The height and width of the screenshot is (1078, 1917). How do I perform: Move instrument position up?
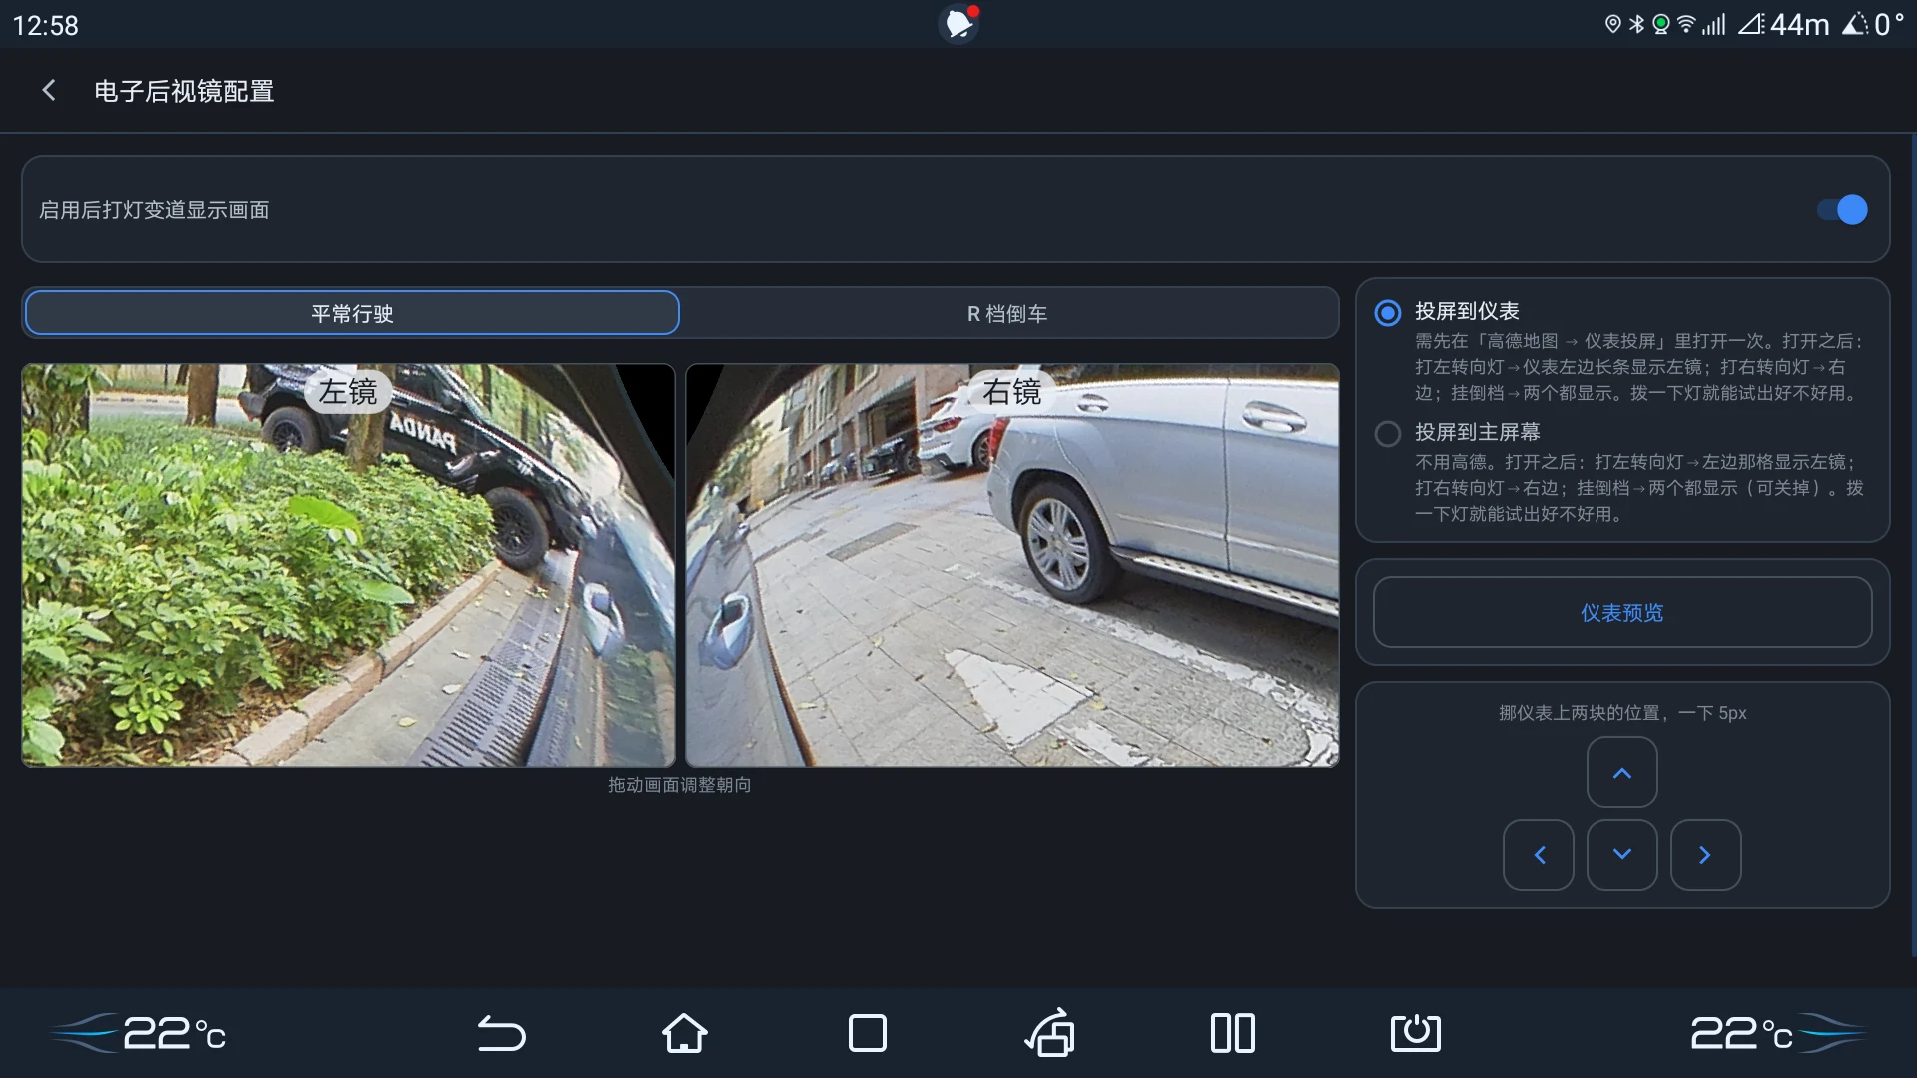(1622, 772)
